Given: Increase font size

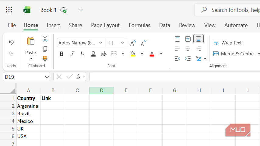Looking at the screenshot, I should (x=133, y=43).
